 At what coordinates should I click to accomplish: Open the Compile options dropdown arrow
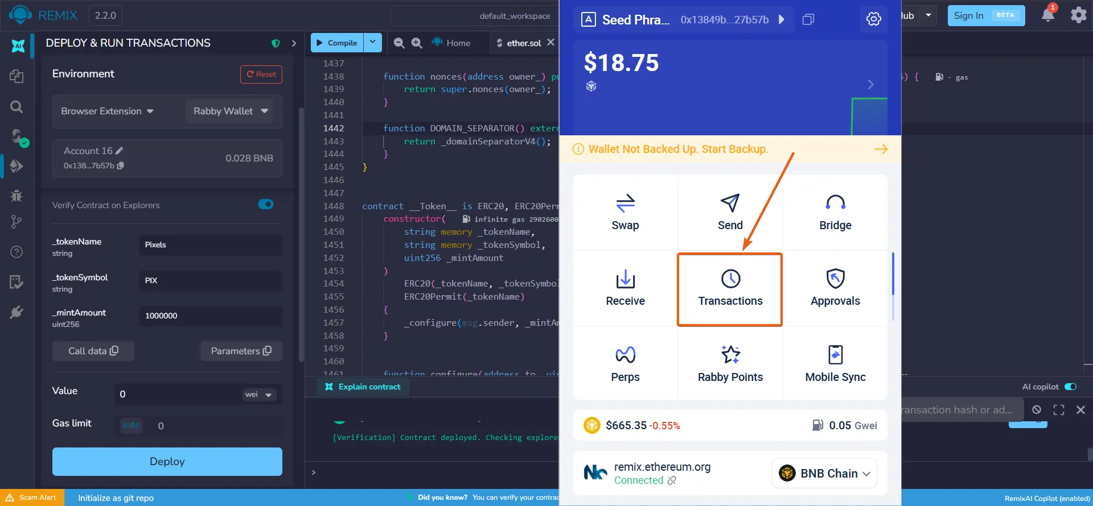point(373,43)
